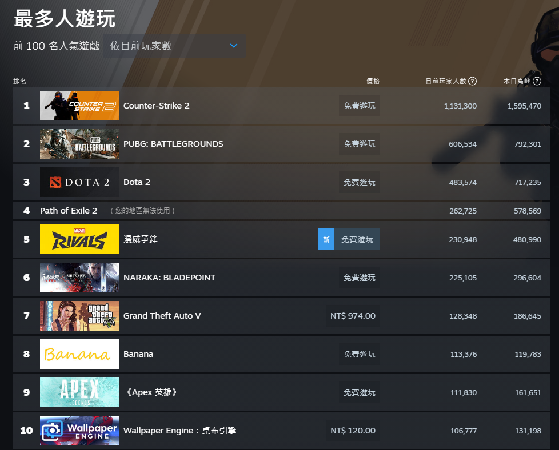
Task: Open the Apex Legends logo image
Action: click(x=79, y=392)
